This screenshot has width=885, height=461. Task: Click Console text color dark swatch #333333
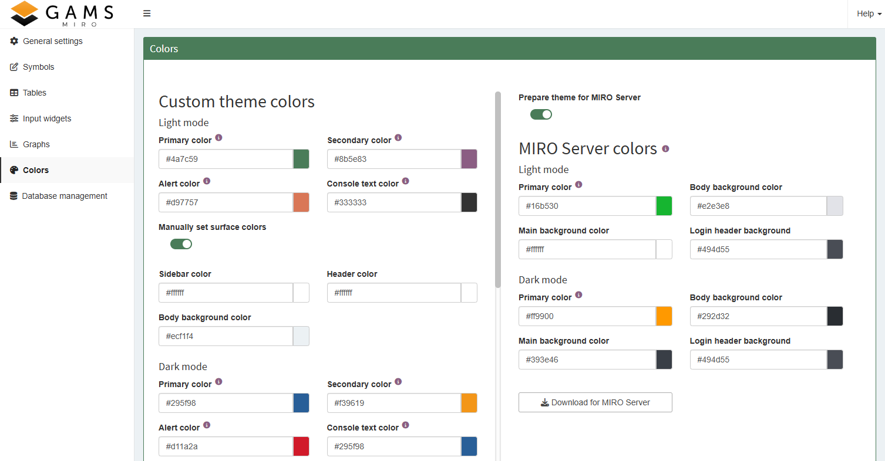tap(469, 202)
